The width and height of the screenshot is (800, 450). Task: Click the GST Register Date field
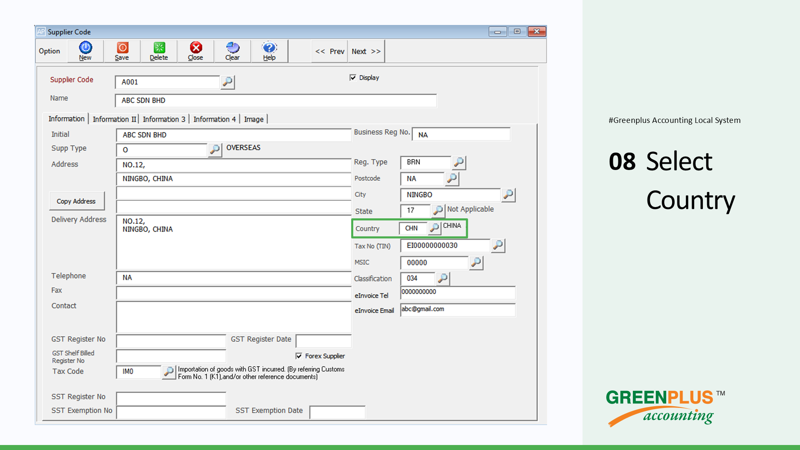coord(323,341)
